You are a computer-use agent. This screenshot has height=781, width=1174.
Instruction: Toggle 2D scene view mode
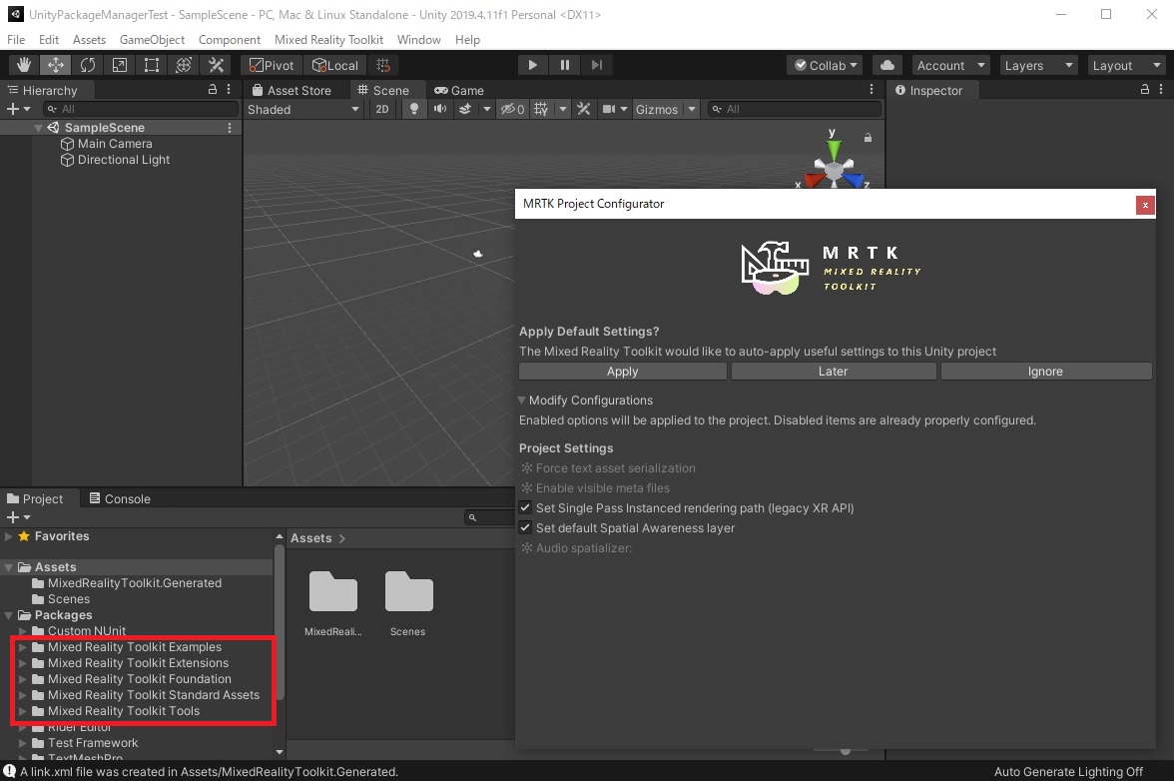381,109
